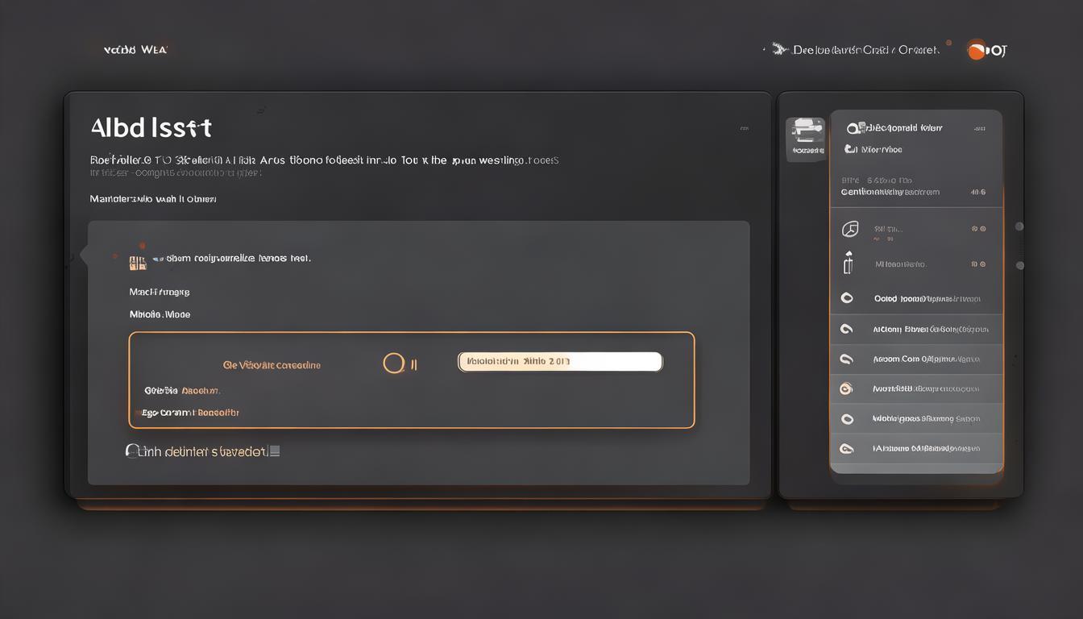Open the light cream-colored field in orange box
The height and width of the screenshot is (619, 1083).
click(560, 362)
